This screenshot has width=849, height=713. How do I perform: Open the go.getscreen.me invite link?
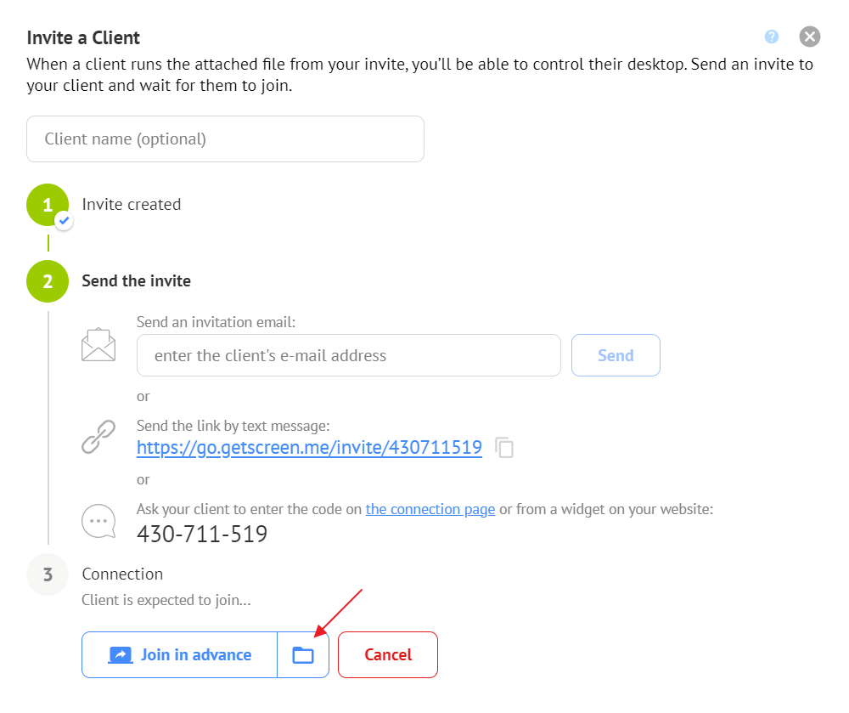coord(309,447)
